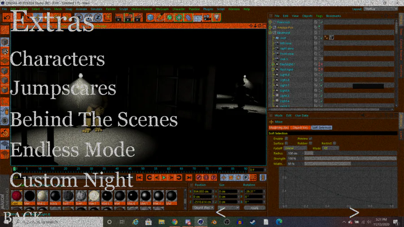
Task: Open the MoGraph menu
Action: 162,9
